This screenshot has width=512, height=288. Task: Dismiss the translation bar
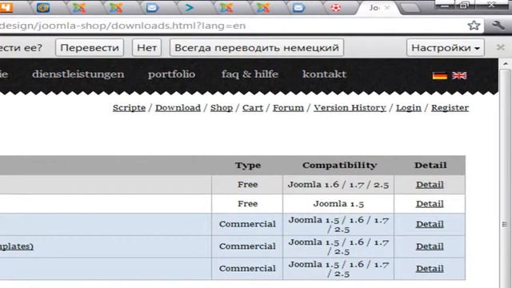click(x=500, y=48)
